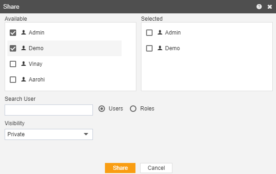The height and width of the screenshot is (174, 276).
Task: Click the user icon beside Vinay
Action: (x=24, y=64)
